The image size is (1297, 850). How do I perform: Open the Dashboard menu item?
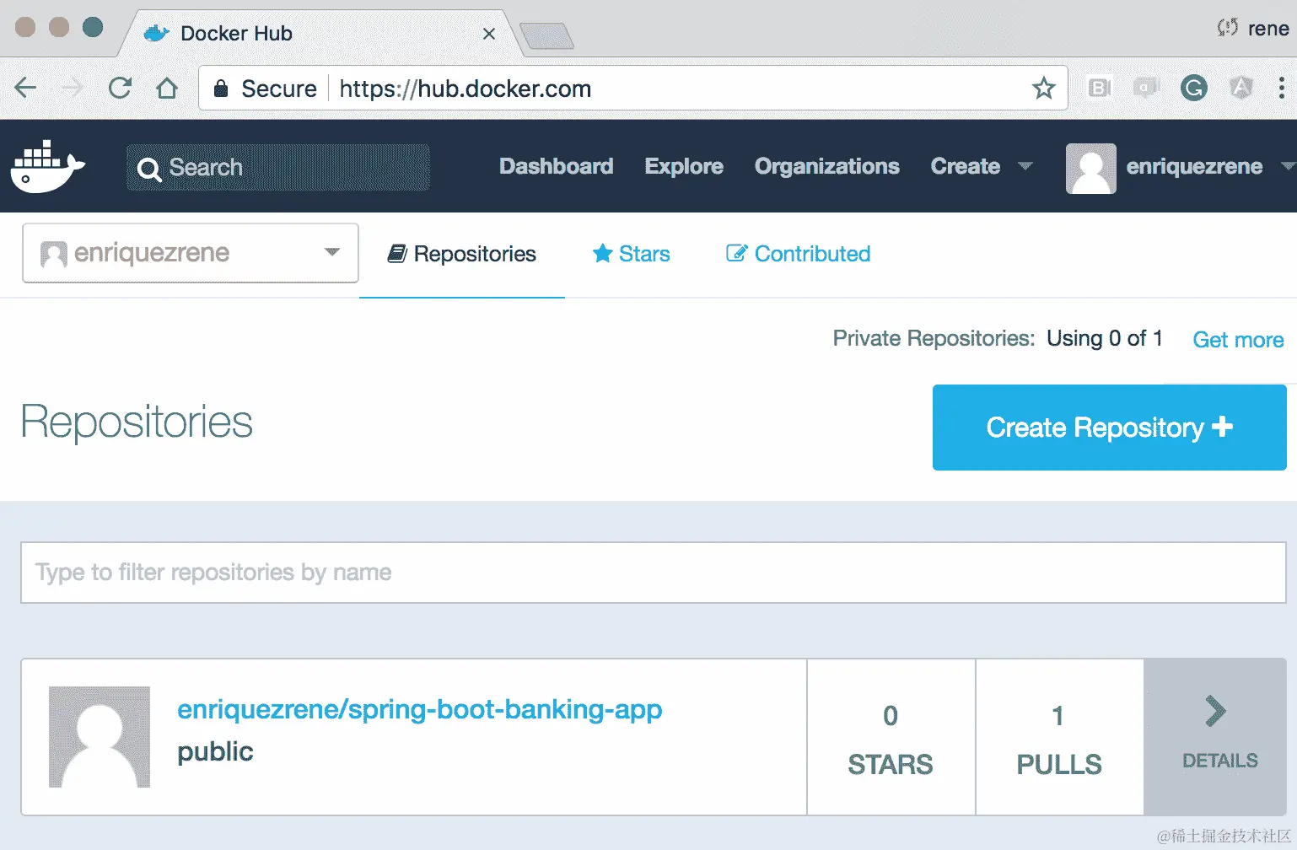pyautogui.click(x=557, y=166)
